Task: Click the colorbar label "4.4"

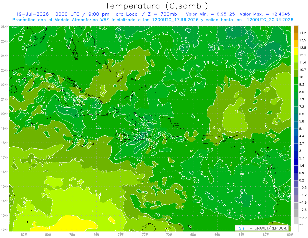Action: (302, 136)
